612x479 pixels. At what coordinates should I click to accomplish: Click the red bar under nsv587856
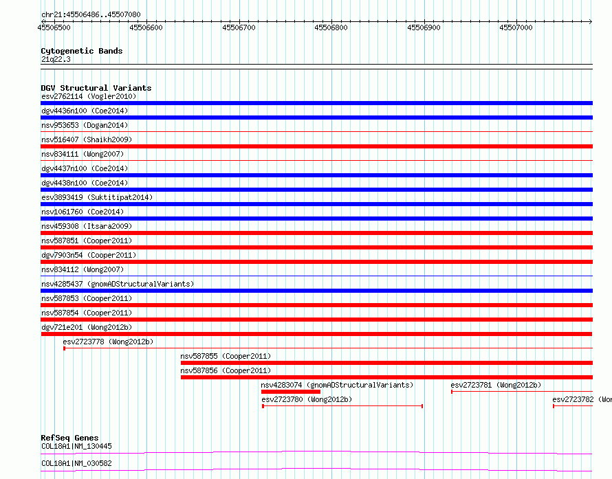click(386, 377)
